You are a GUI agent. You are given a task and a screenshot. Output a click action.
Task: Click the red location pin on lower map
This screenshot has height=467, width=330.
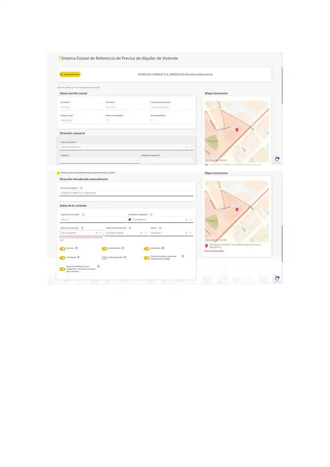pos(237,210)
